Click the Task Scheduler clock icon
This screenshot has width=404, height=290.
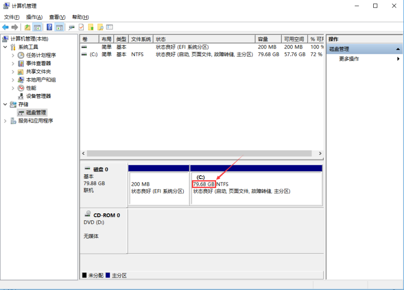tap(21, 55)
